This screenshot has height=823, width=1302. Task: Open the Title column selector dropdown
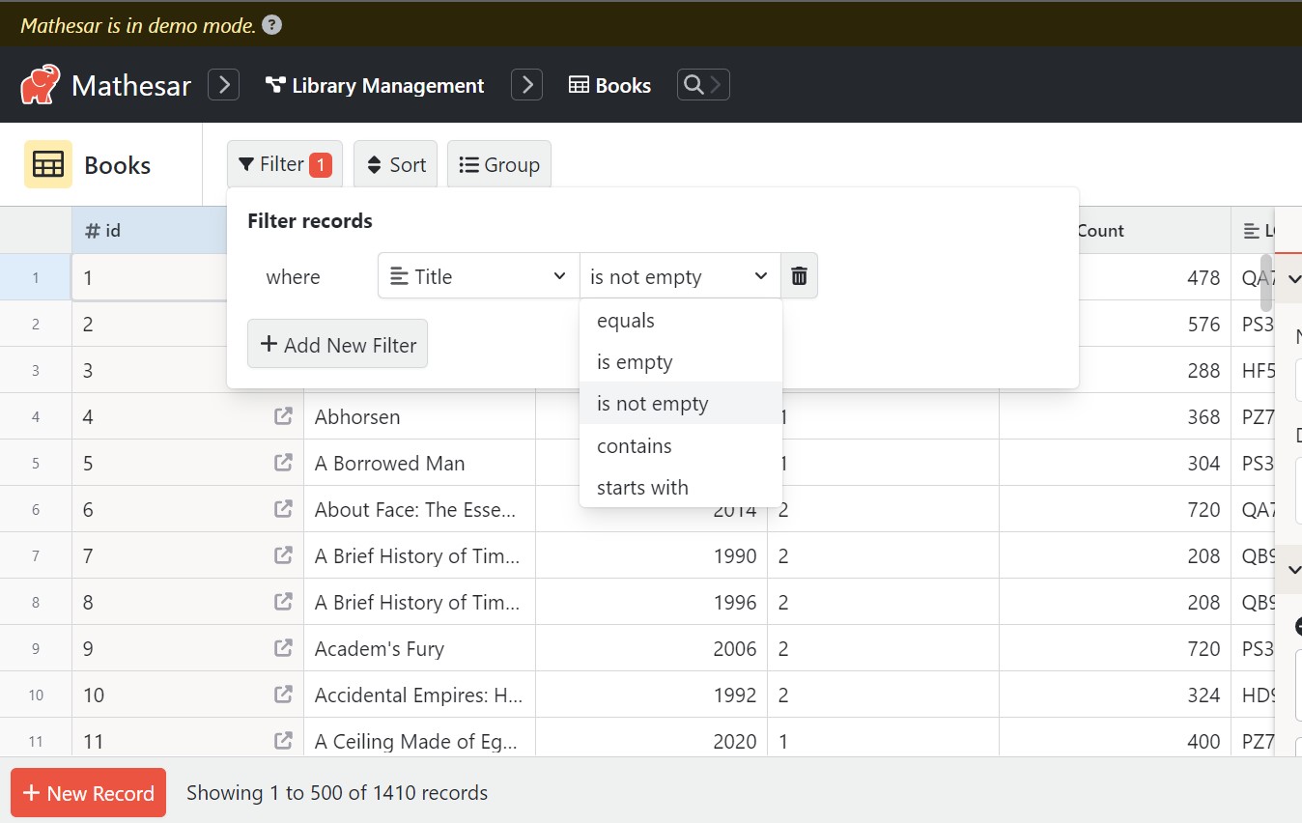pos(477,276)
